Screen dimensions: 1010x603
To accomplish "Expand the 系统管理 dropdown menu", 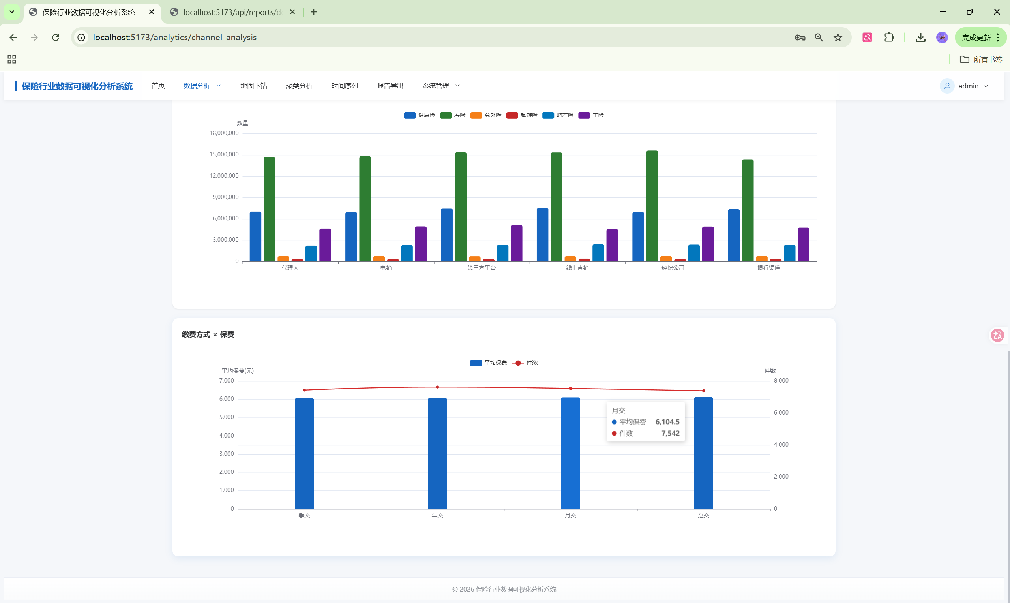I will pos(440,86).
